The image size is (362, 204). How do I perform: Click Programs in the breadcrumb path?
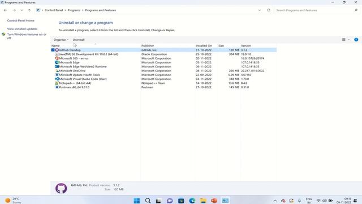(74, 10)
